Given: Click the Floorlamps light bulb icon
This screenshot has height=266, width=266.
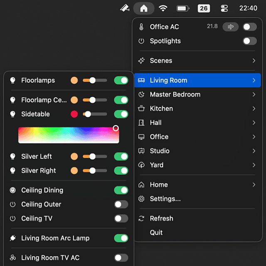Looking at the screenshot, I should [x=13, y=80].
